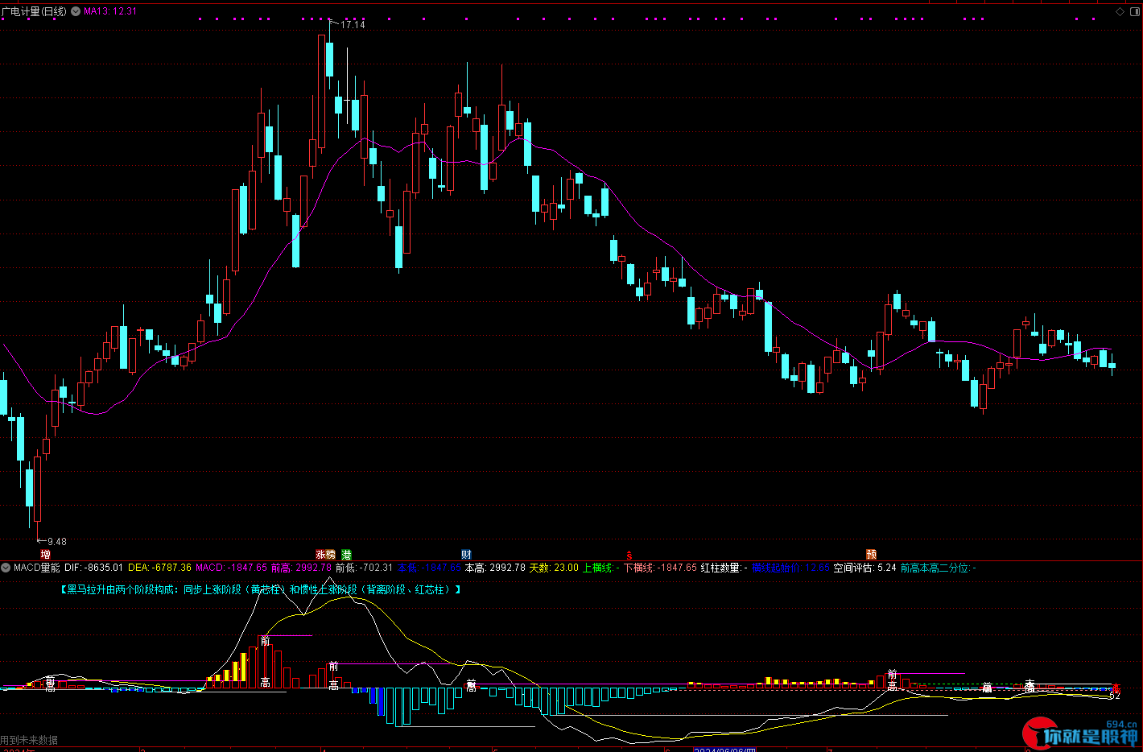The image size is (1143, 752).
Task: Click the 空间评估: 5.24 value
Action: [x=864, y=568]
